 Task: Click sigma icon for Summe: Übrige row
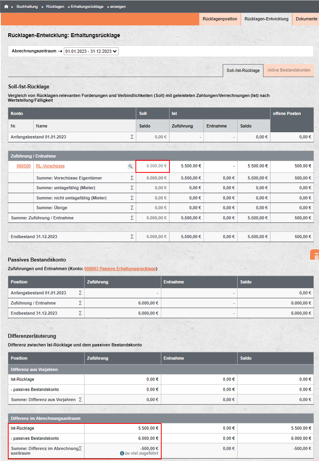(132, 208)
